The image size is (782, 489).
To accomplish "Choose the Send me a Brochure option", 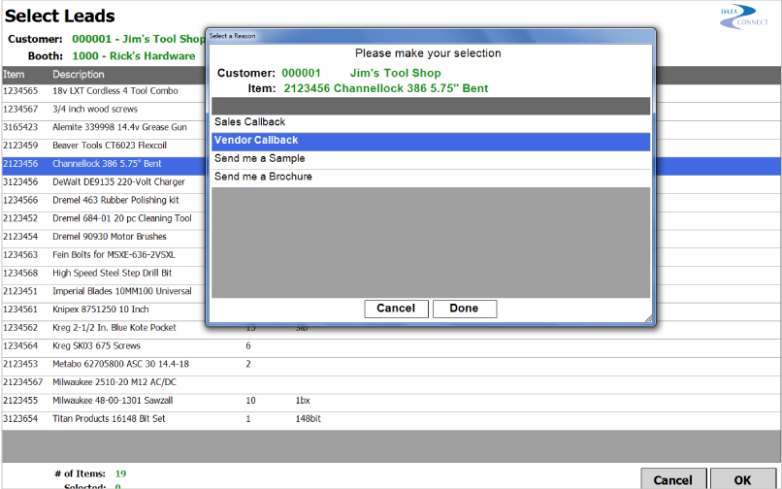I will point(431,178).
